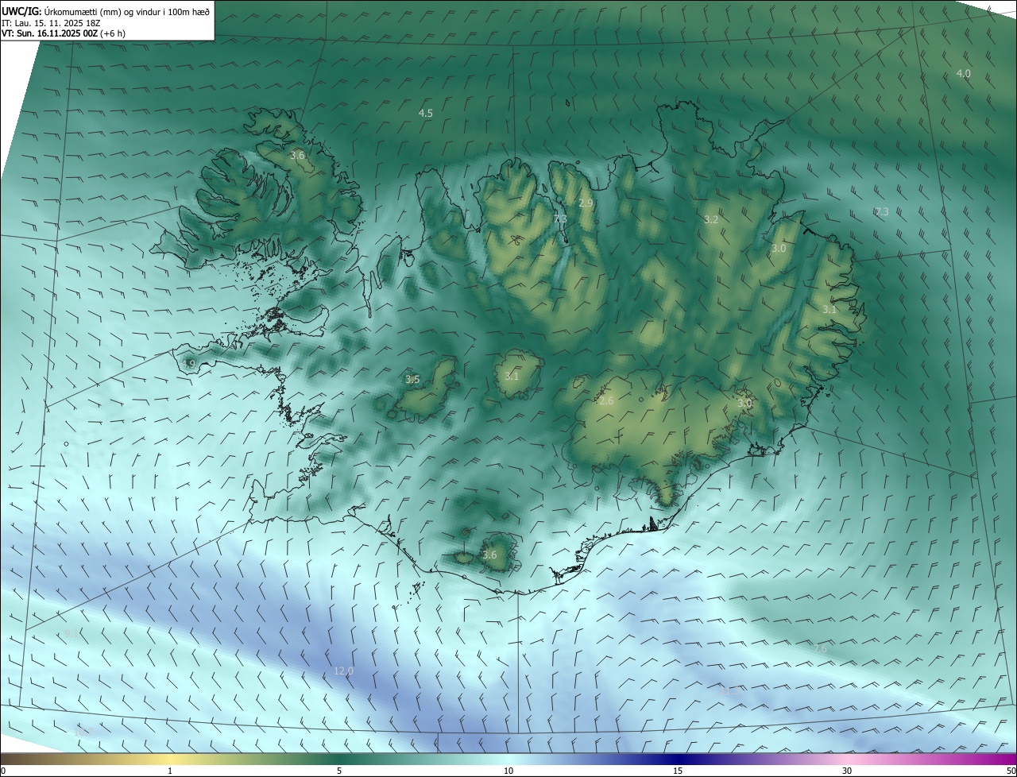The width and height of the screenshot is (1017, 777).
Task: Click the 2.6 value label on the map
Action: click(x=606, y=401)
